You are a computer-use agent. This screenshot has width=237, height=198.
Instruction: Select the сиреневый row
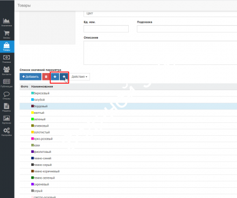click(128, 184)
